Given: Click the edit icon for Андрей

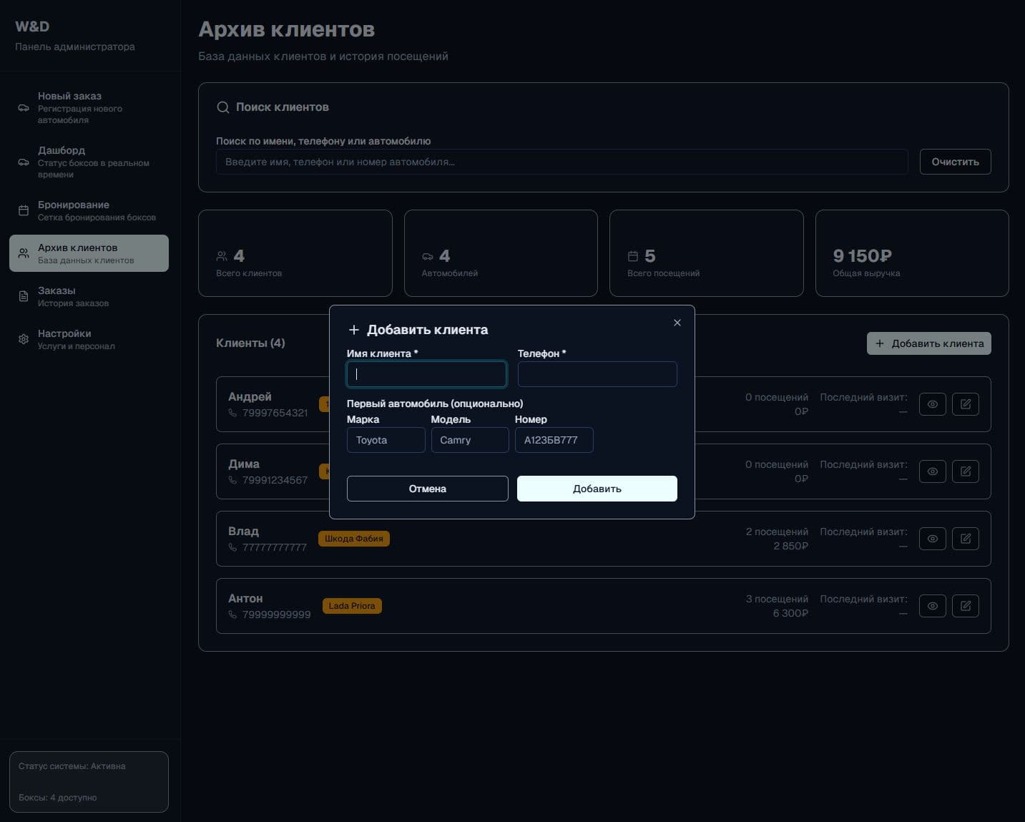Looking at the screenshot, I should pyautogui.click(x=965, y=404).
